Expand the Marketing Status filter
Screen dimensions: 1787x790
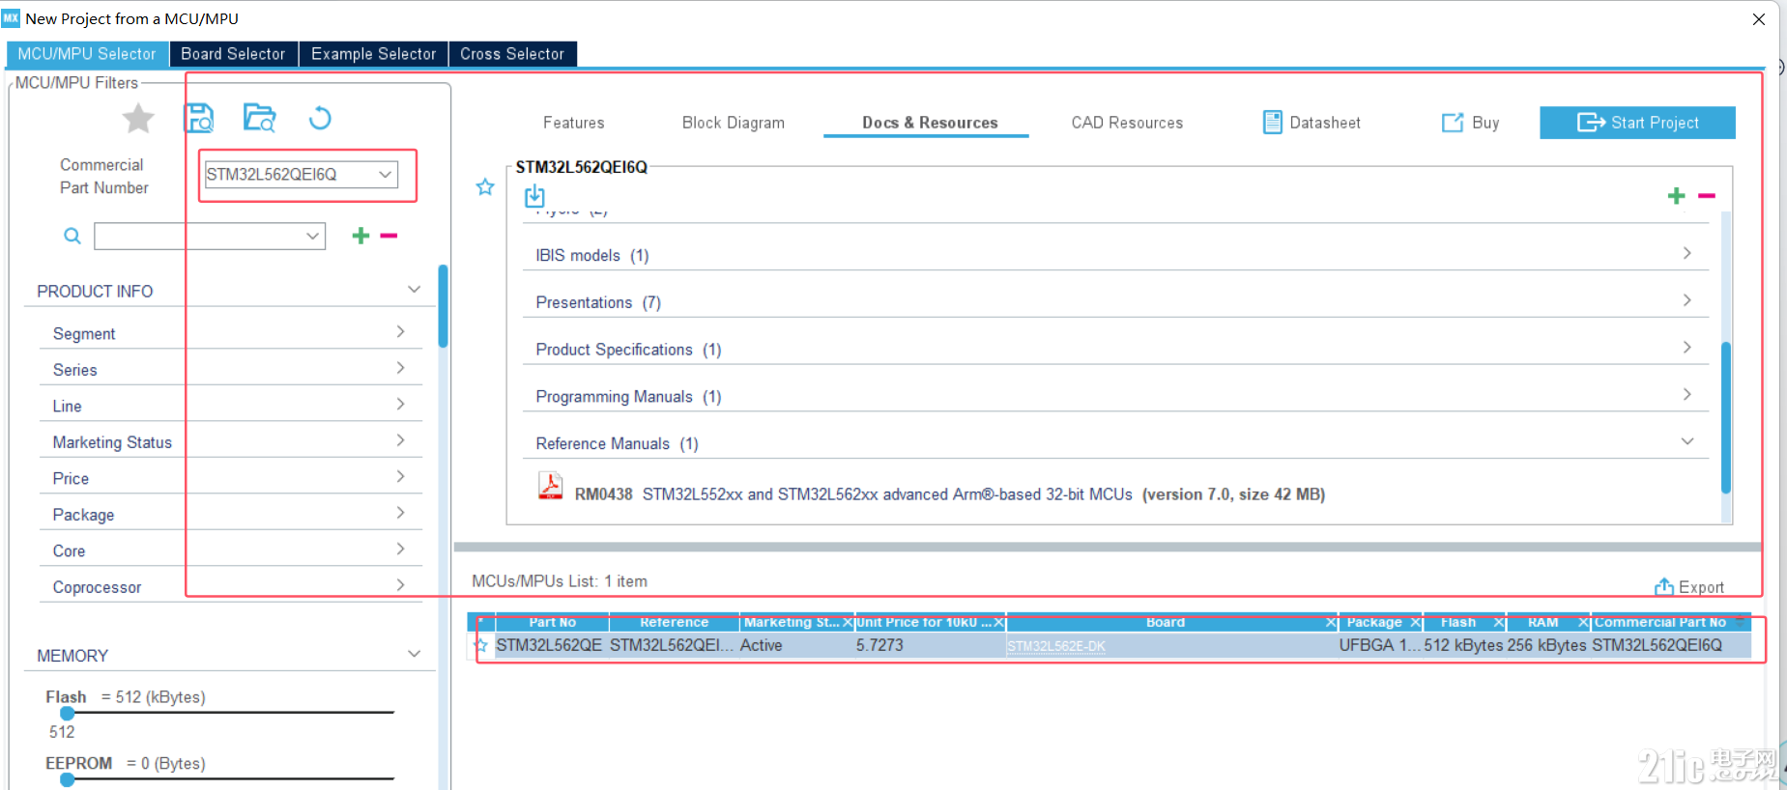400,440
